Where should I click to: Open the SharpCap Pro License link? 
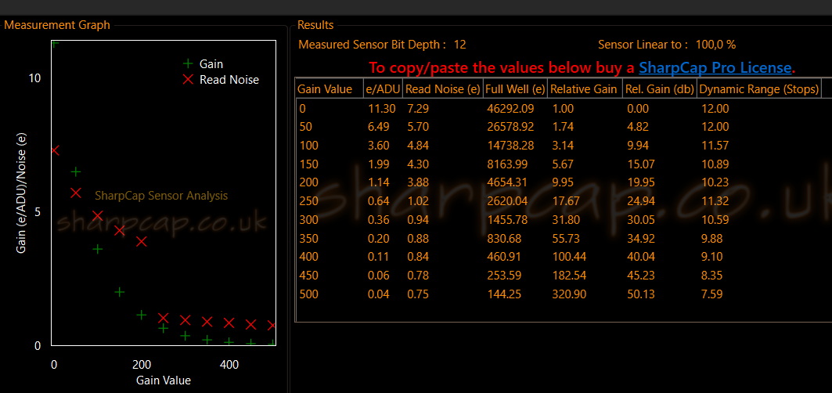coord(715,68)
